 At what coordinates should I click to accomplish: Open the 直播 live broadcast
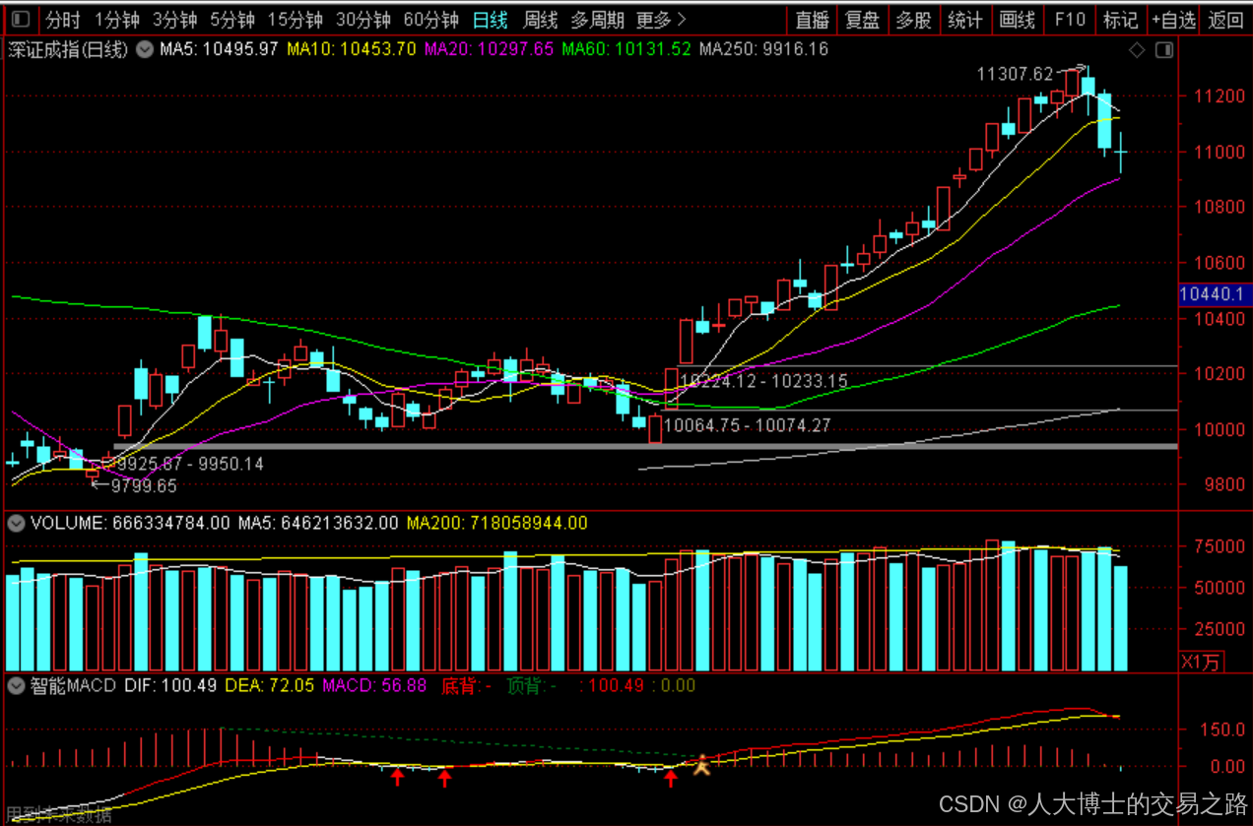[x=813, y=20]
